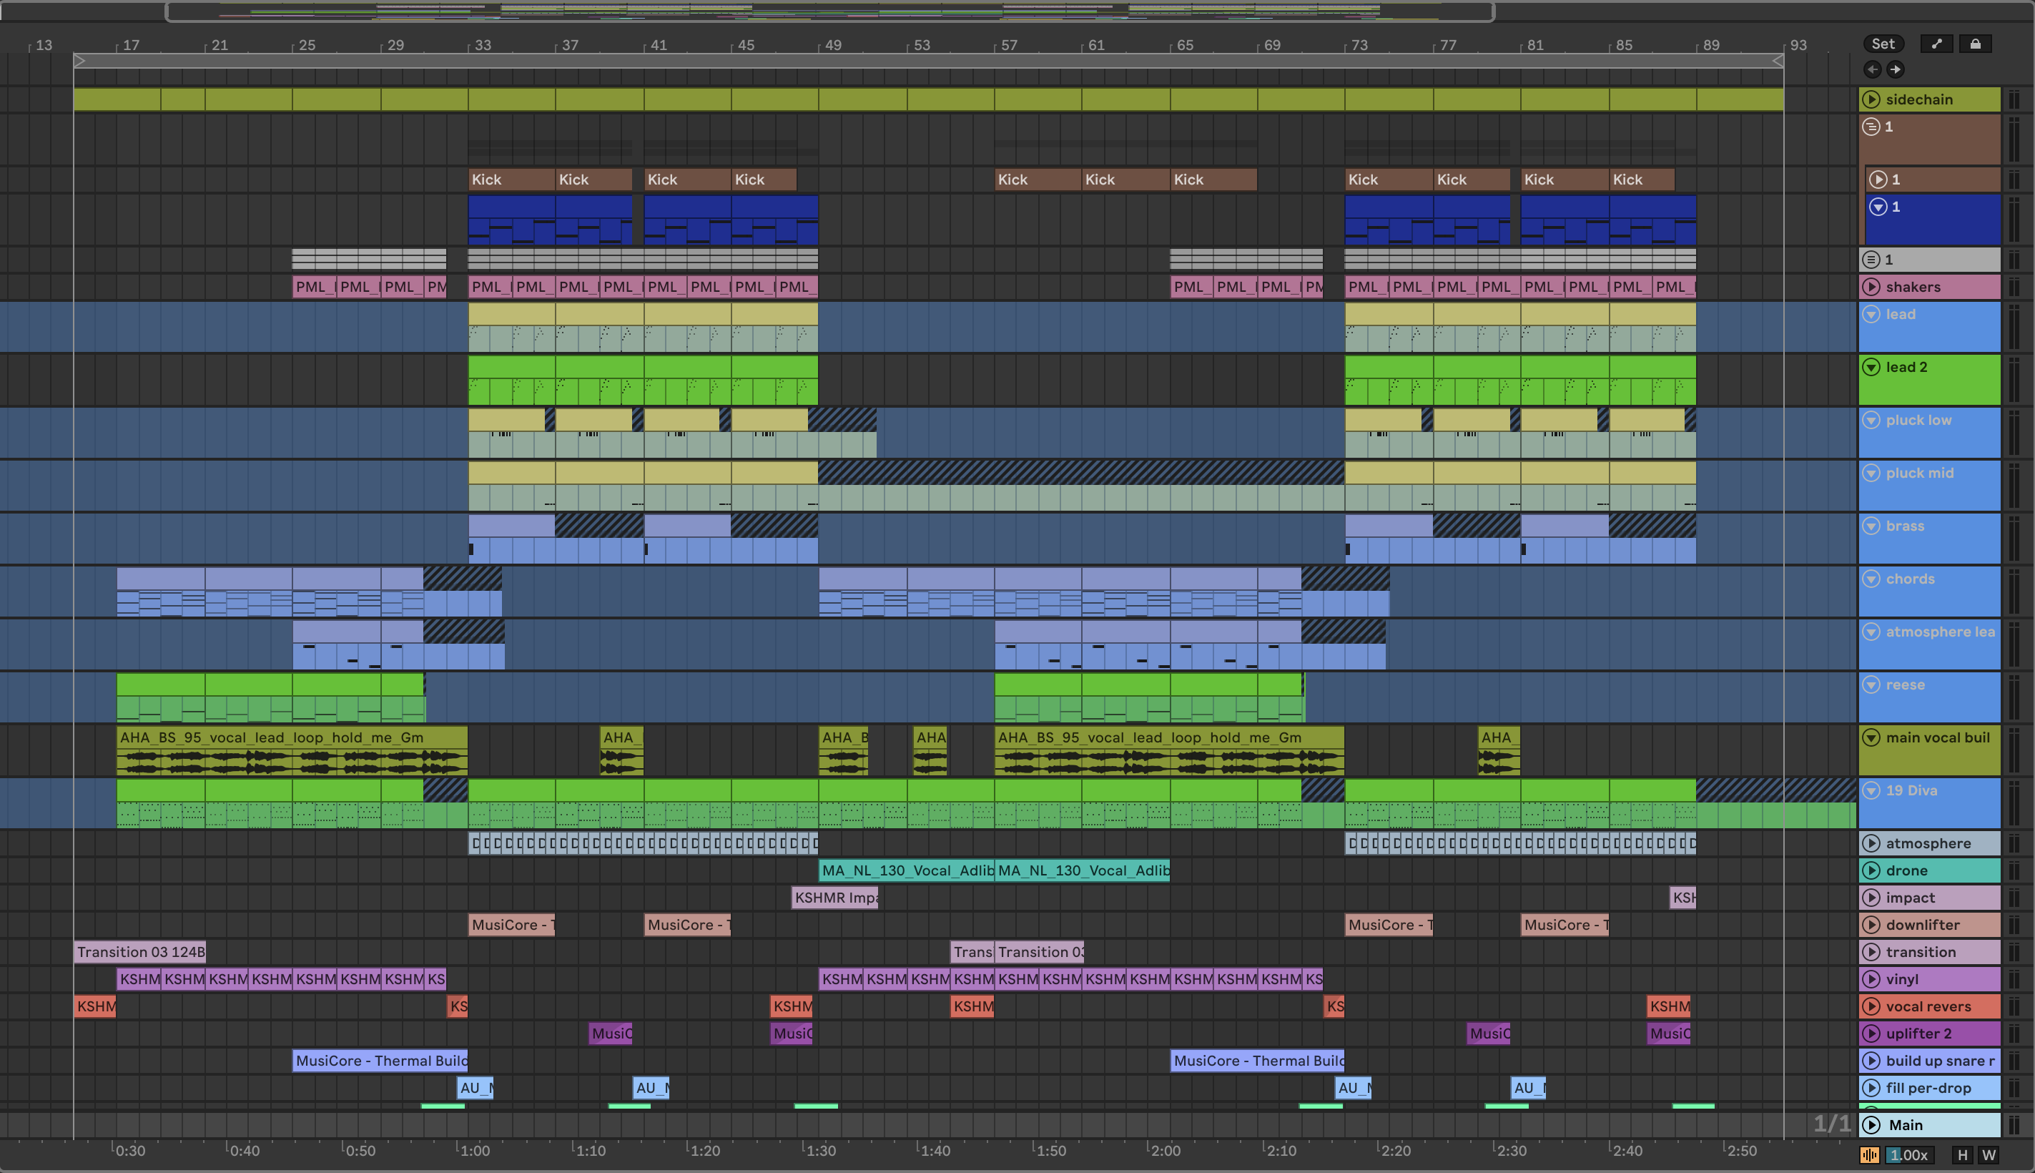Click the sidechain track launch icon
The width and height of the screenshot is (2035, 1173).
click(x=1871, y=99)
